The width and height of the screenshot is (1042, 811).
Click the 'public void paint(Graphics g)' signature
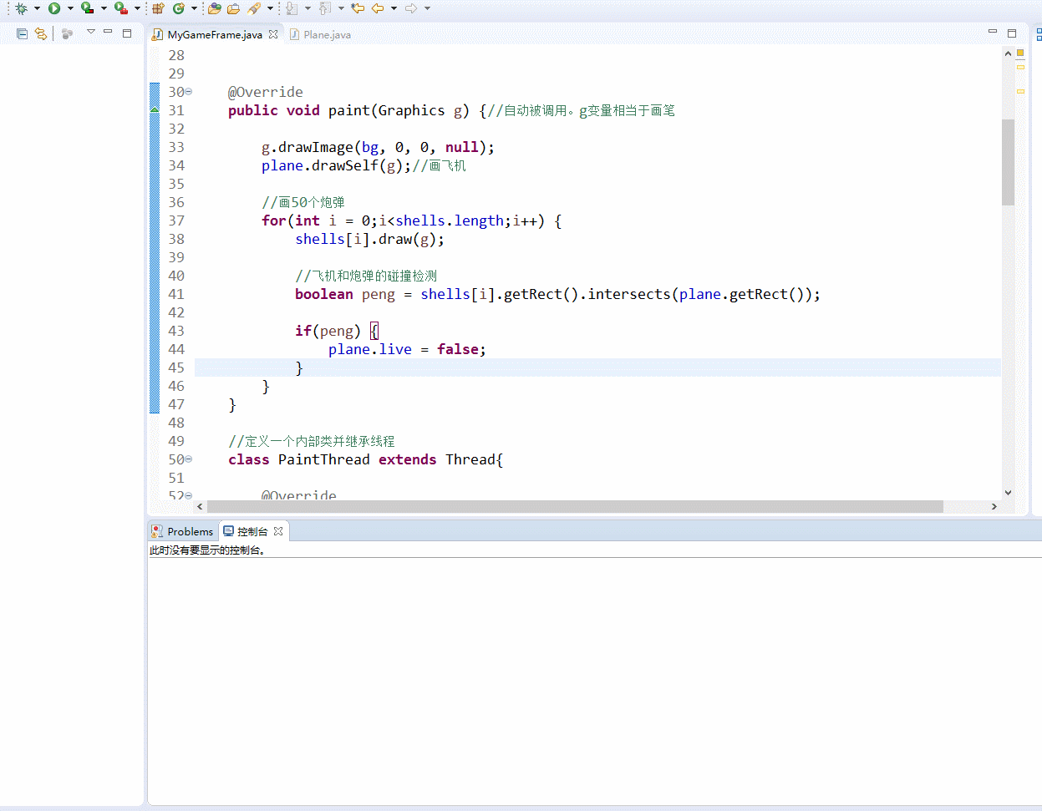[x=348, y=110]
